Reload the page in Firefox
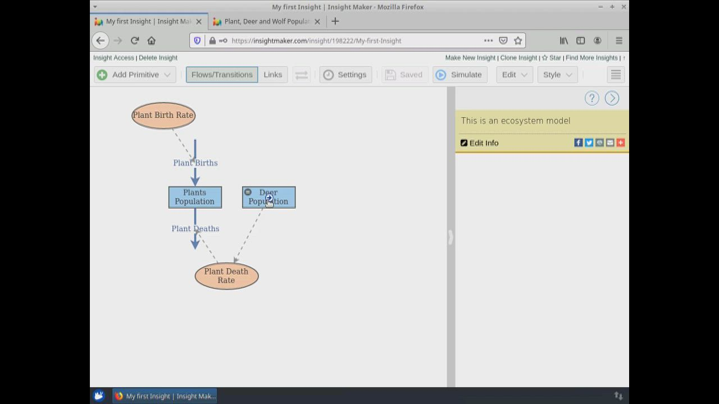Viewport: 719px width, 404px height. pyautogui.click(x=135, y=40)
